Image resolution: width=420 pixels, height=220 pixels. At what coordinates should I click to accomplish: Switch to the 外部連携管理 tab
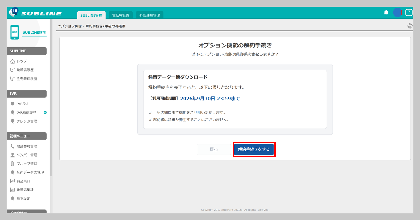coord(150,15)
